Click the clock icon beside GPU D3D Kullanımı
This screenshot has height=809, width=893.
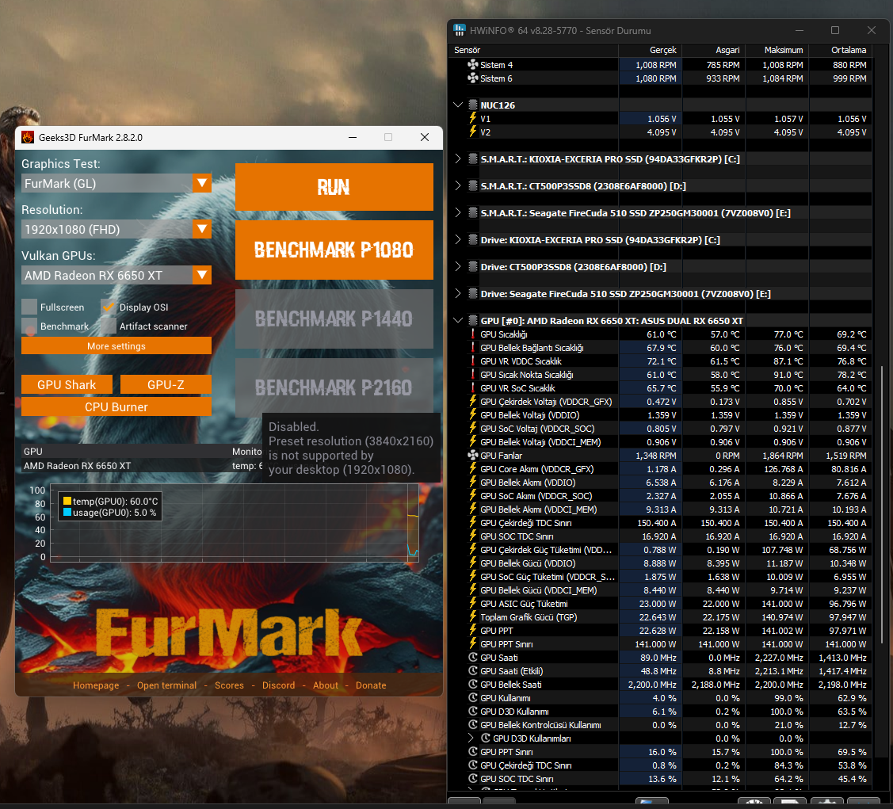[x=473, y=712]
